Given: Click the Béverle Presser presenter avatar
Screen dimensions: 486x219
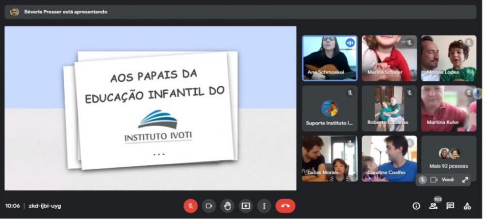Looking at the screenshot, I should tap(14, 12).
